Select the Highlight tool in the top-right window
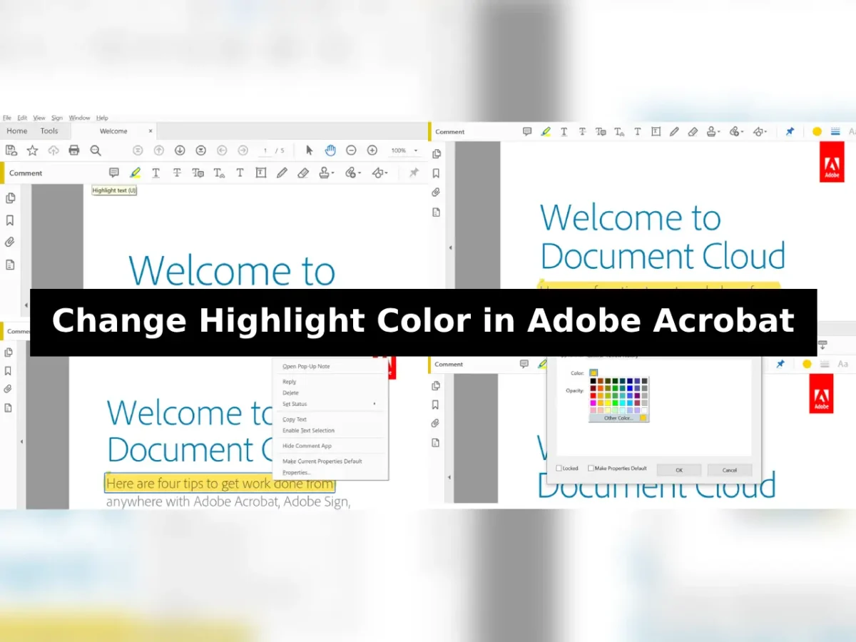The height and width of the screenshot is (642, 856). (x=546, y=131)
